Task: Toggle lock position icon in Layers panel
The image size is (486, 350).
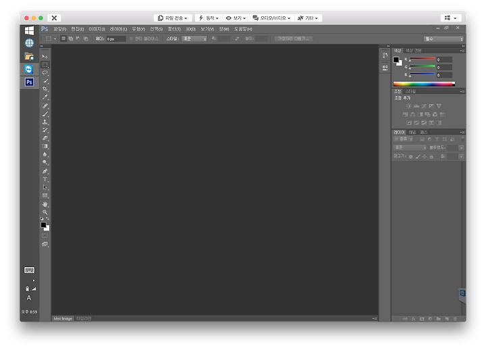Action: tap(425, 156)
